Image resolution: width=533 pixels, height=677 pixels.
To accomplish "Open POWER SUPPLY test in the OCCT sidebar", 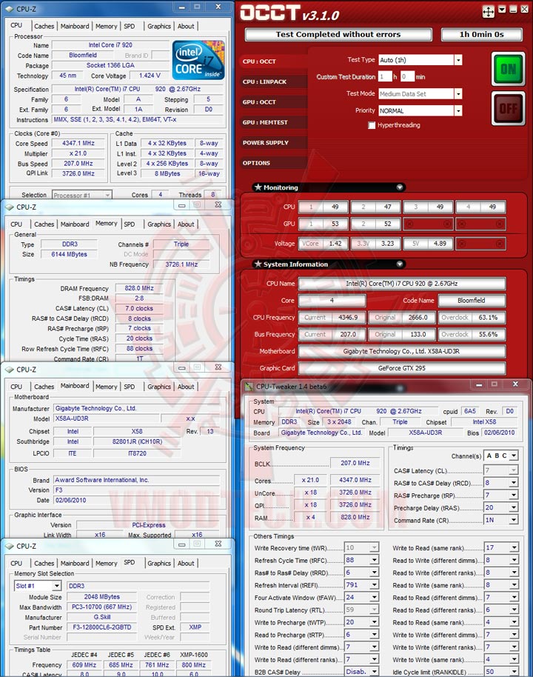I will [272, 142].
